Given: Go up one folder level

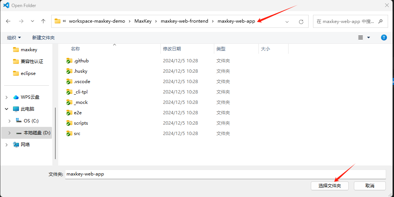Looking at the screenshot, I should 43,21.
